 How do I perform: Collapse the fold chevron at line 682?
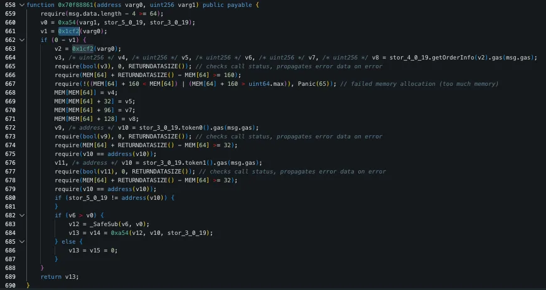coord(22,215)
